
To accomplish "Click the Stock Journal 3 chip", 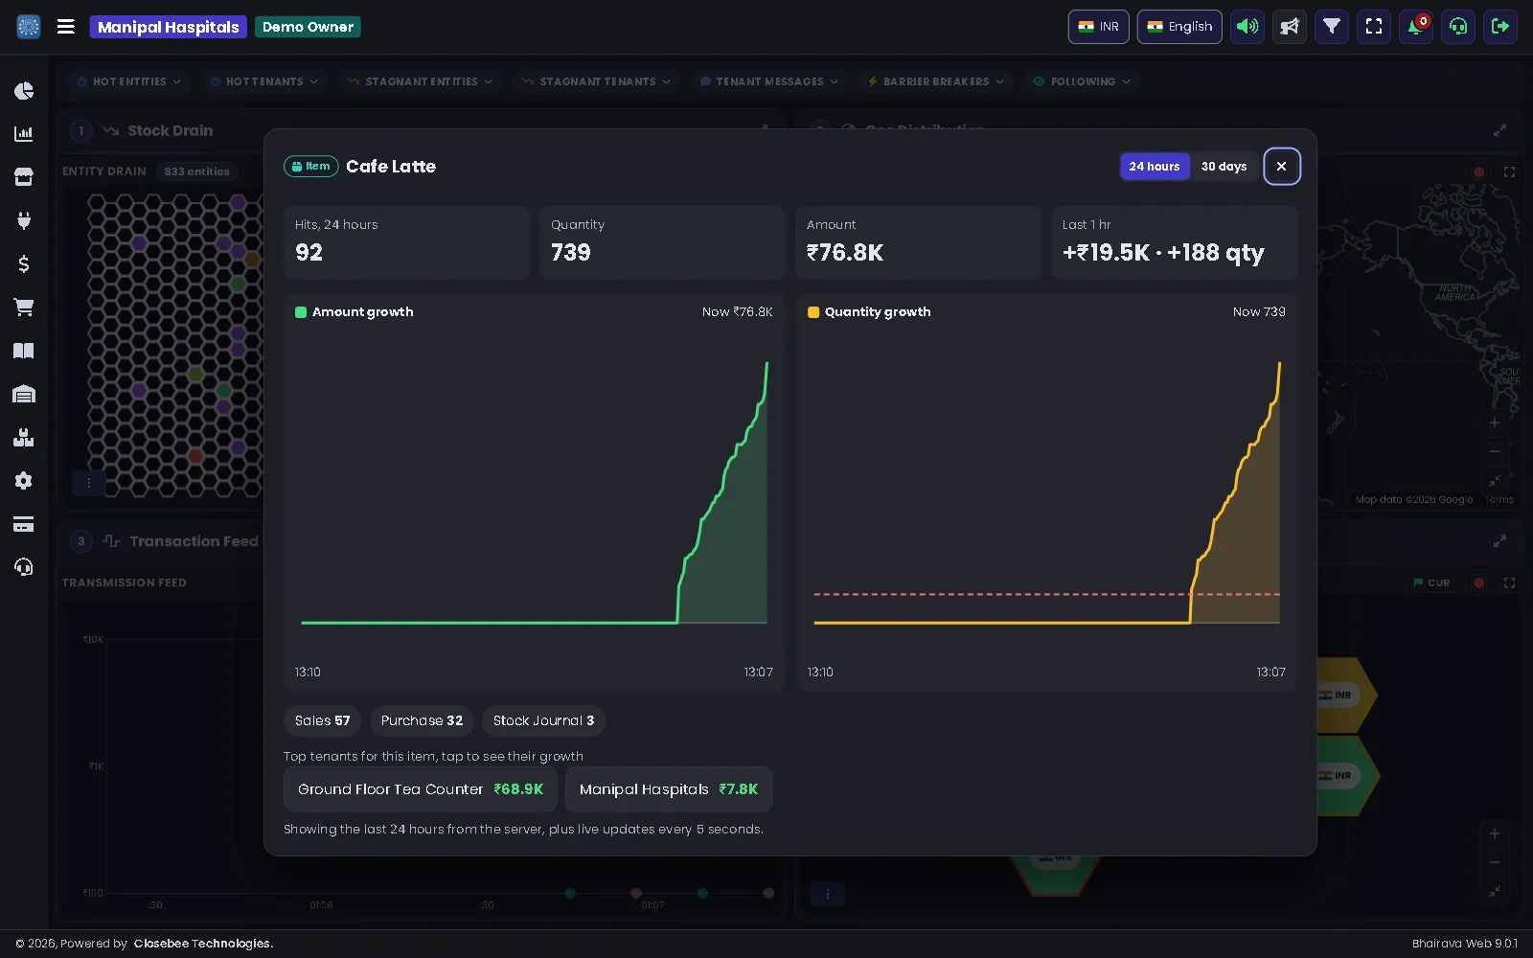I will 543,720.
